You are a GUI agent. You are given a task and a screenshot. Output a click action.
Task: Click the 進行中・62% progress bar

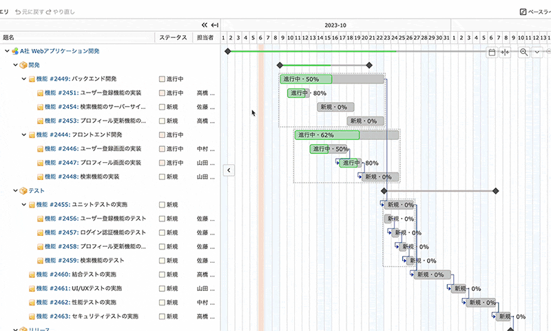346,135
